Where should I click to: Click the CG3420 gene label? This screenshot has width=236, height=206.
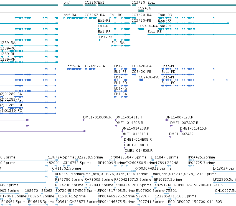[138, 3]
